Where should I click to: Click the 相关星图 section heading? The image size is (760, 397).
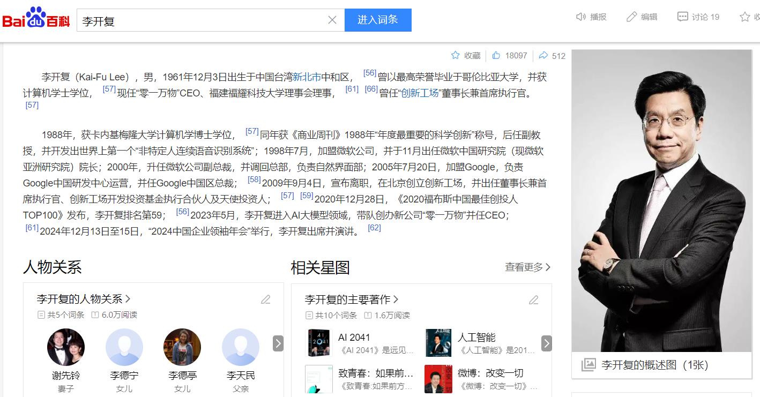320,267
